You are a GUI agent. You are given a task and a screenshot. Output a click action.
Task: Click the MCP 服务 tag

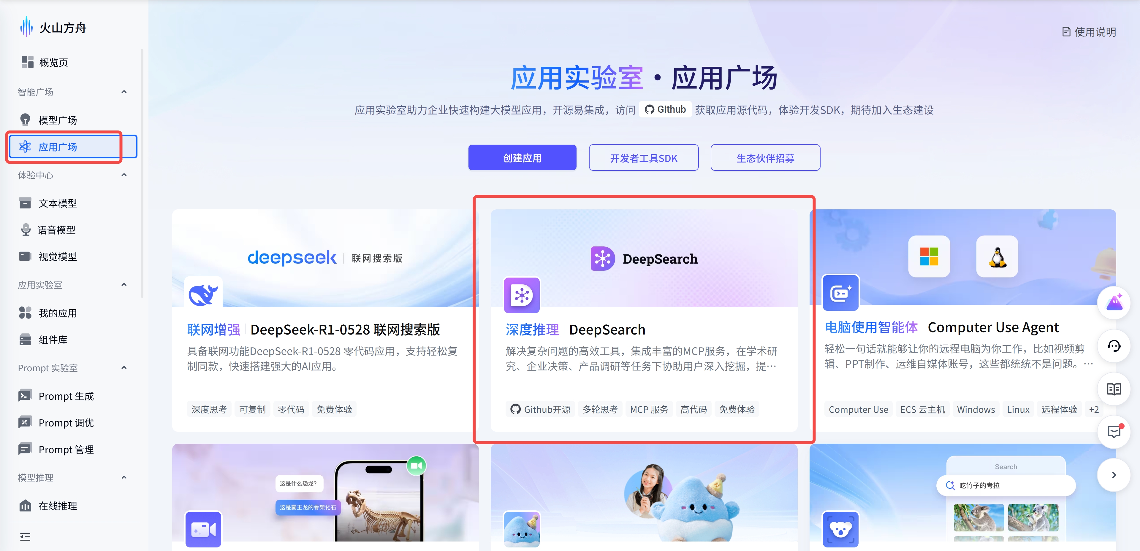[x=649, y=409]
